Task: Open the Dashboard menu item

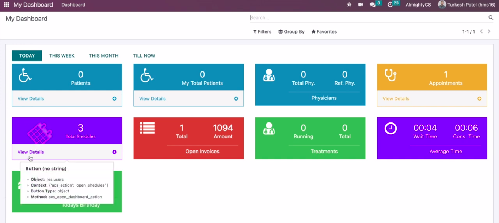Action: pyautogui.click(x=73, y=5)
